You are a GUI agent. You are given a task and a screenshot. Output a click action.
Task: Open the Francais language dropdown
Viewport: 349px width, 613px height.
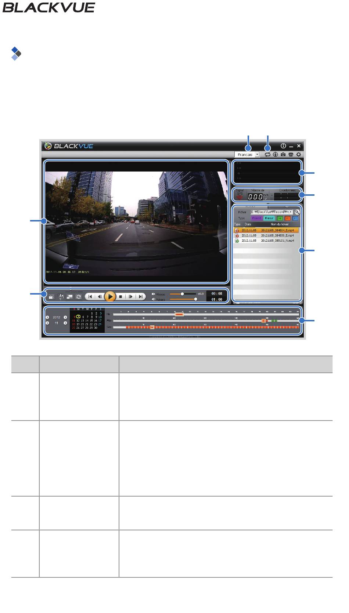click(247, 155)
